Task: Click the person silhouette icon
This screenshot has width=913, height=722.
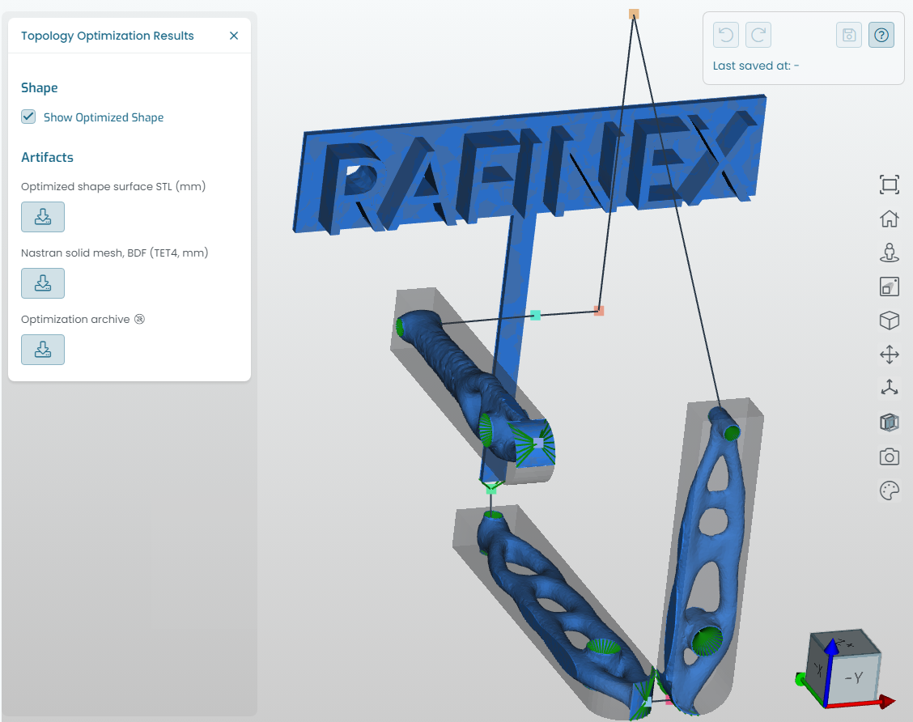Action: pos(890,253)
